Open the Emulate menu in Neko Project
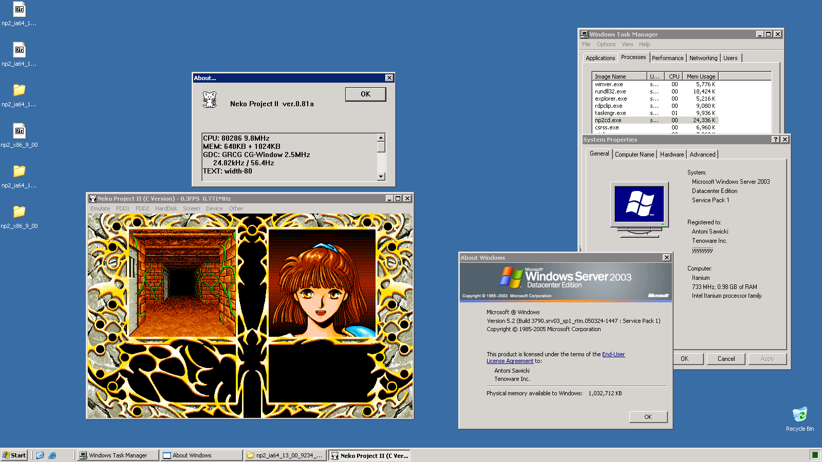 tap(100, 208)
